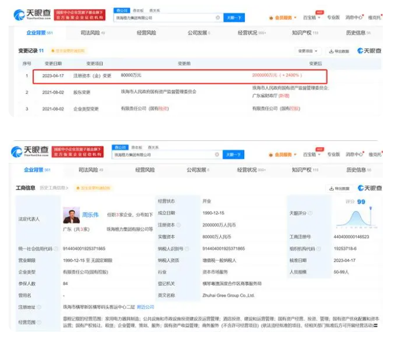Select the 企业背景 tab above 工商信息
The height and width of the screenshot is (345, 400).
point(37,170)
